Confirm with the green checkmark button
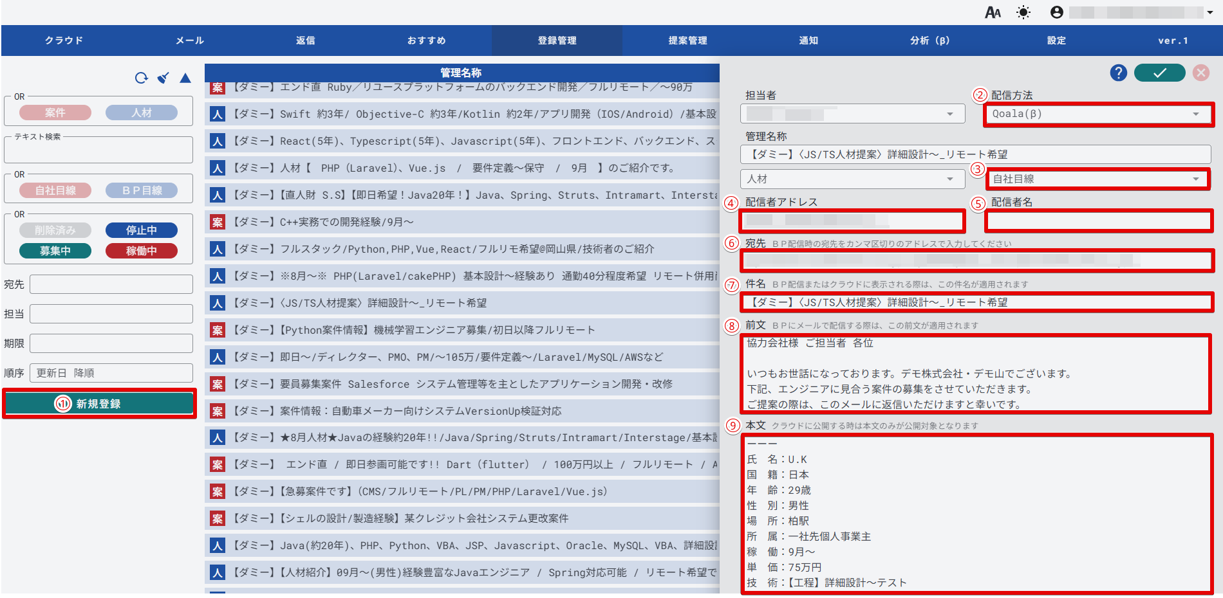This screenshot has height=598, width=1223. pos(1159,73)
